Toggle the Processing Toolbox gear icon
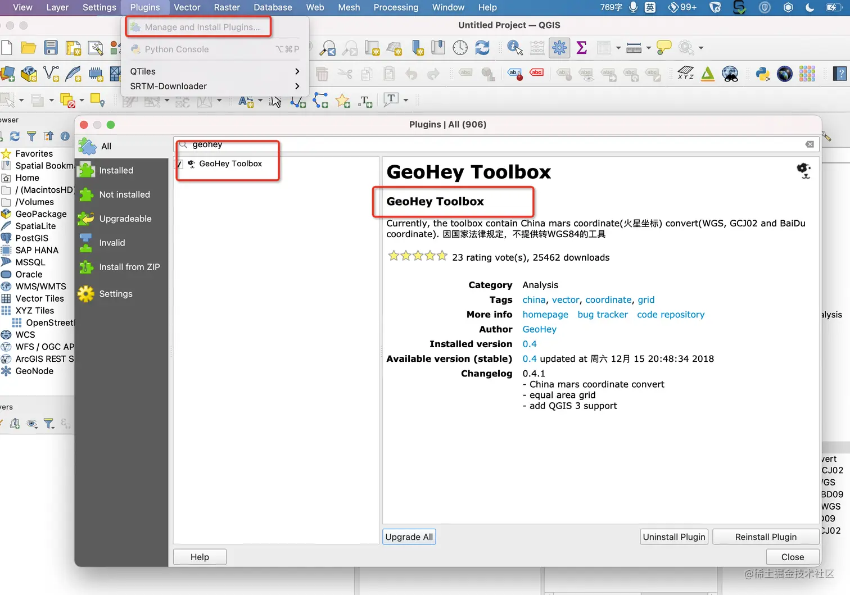 559,48
